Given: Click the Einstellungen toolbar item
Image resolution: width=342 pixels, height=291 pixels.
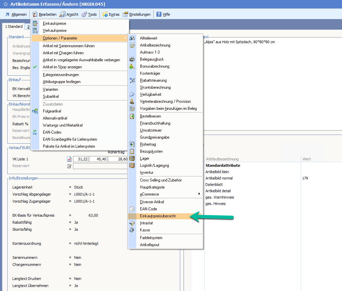Looking at the screenshot, I should 137,14.
